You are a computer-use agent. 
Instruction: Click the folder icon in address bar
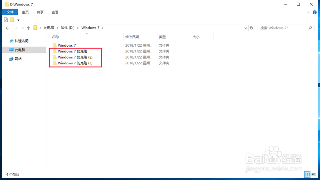click(35, 28)
